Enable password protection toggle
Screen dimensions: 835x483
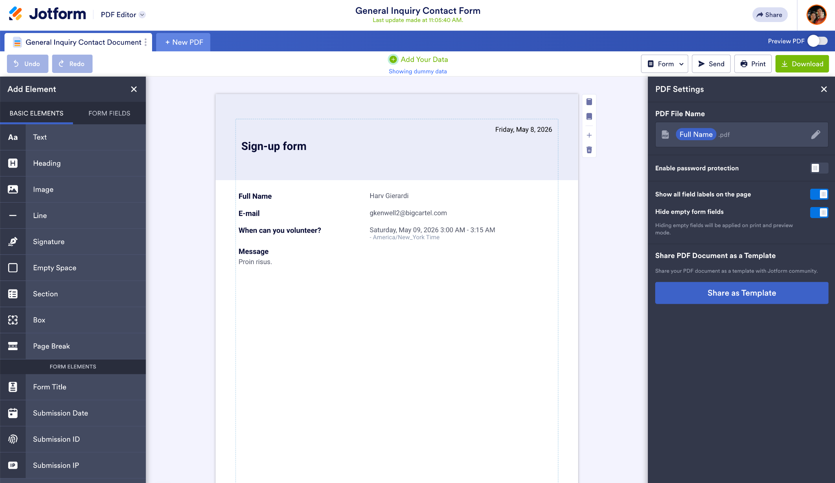tap(819, 168)
